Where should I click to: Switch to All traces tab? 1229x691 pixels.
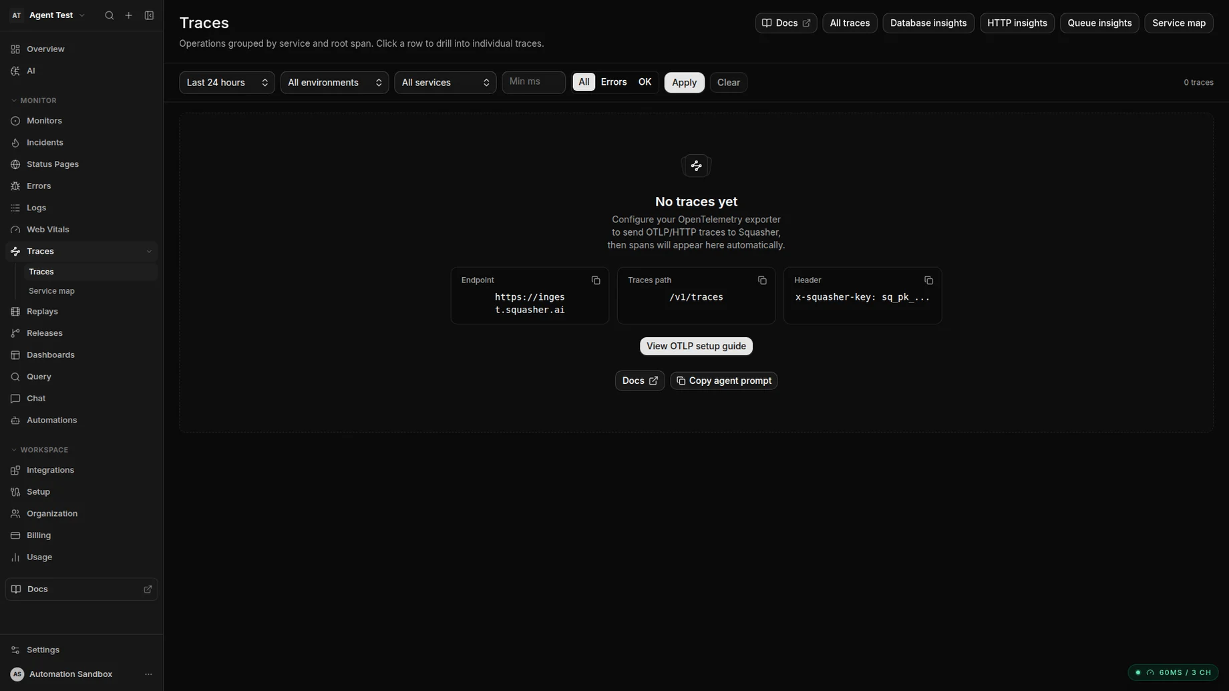pos(850,23)
